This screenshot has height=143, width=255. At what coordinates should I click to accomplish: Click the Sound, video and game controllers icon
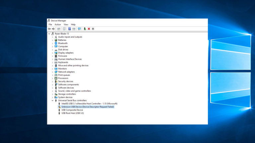[x=56, y=91]
